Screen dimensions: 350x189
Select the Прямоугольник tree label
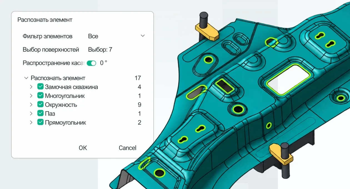(66, 123)
